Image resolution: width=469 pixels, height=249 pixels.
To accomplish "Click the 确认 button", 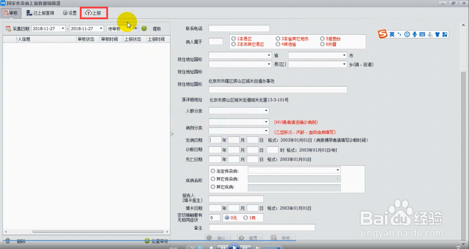I will (x=218, y=238).
